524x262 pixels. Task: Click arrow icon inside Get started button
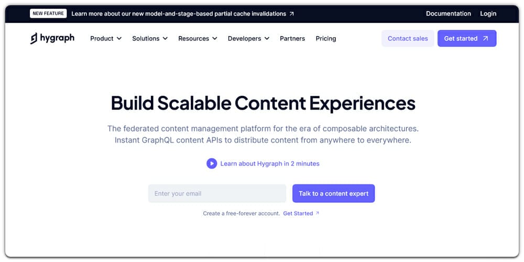pyautogui.click(x=485, y=38)
